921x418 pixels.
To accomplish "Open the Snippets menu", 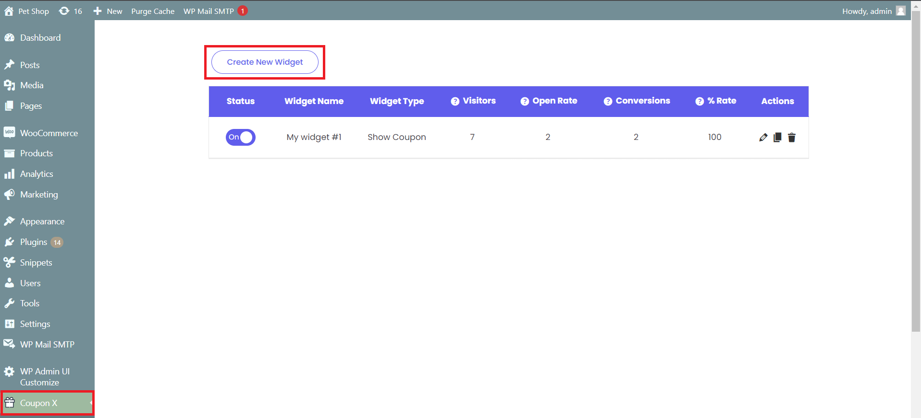I will [47, 263].
